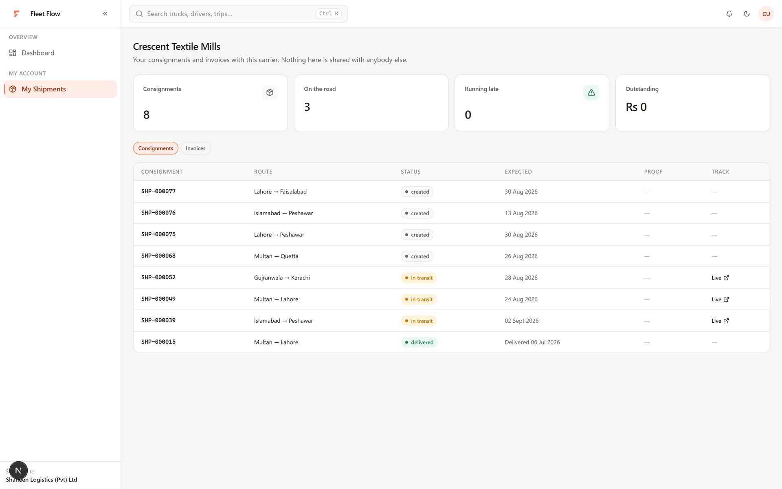Click the On the road card
782x489 pixels.
pyautogui.click(x=371, y=103)
